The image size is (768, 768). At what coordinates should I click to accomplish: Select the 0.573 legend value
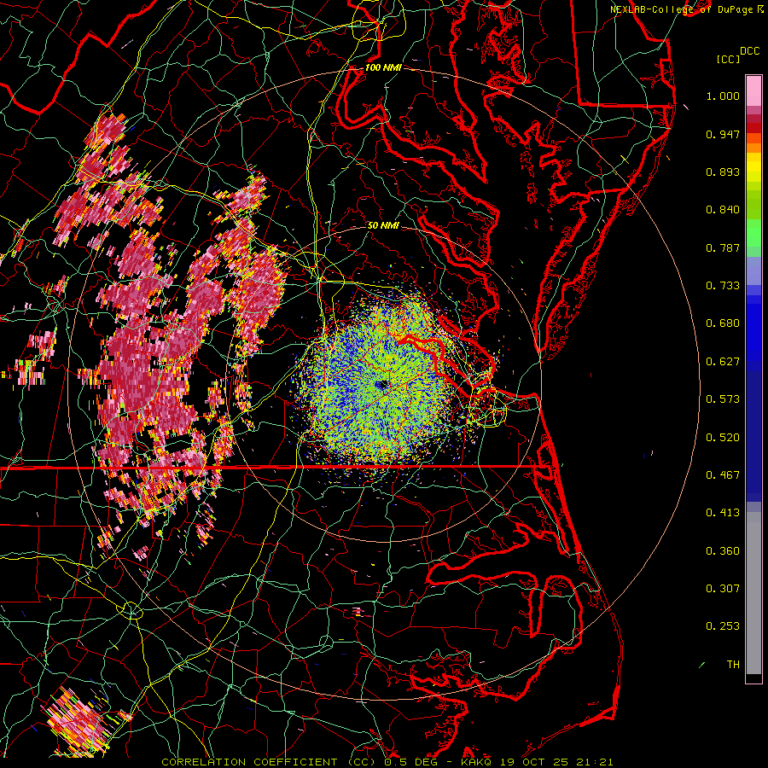[723, 399]
